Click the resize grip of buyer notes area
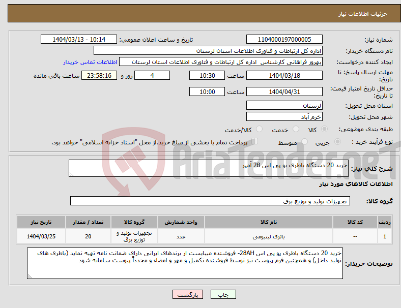Viewport: 401px width, 308px height. (x=30, y=276)
